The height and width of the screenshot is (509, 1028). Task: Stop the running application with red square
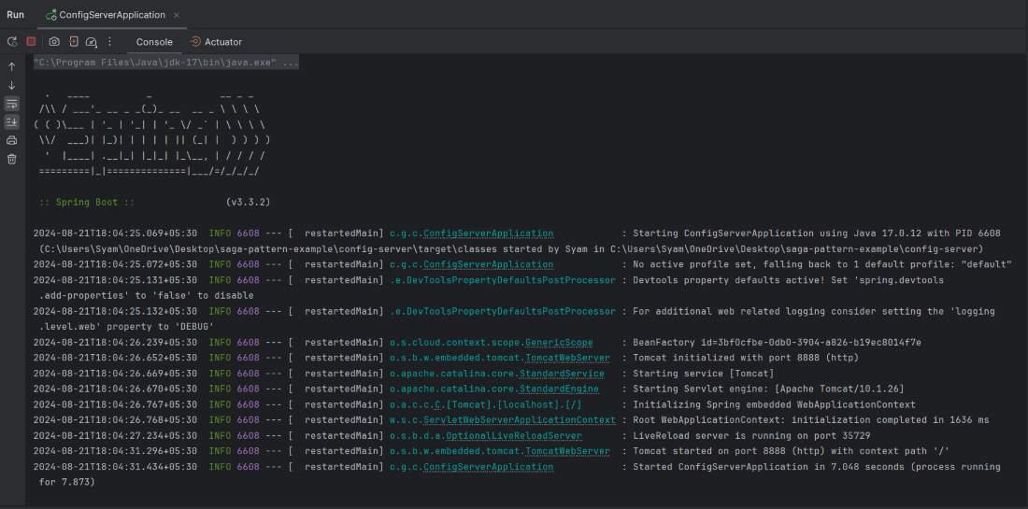click(31, 41)
